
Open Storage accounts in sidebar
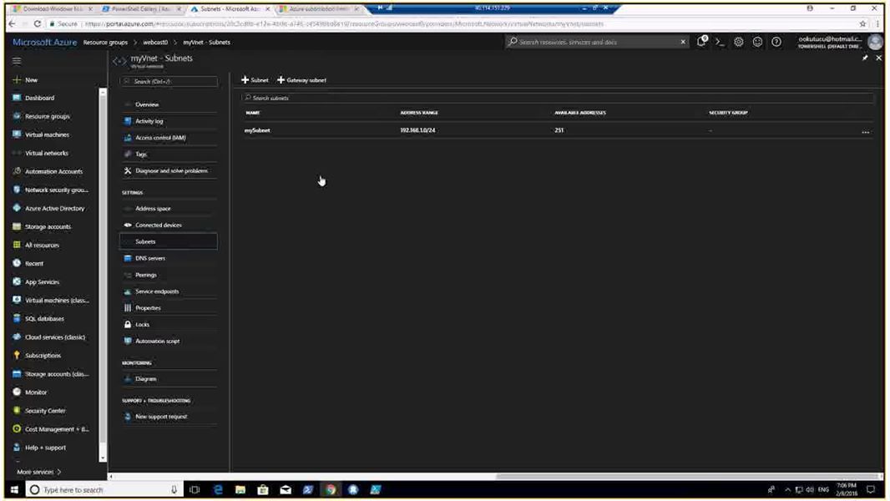48,226
